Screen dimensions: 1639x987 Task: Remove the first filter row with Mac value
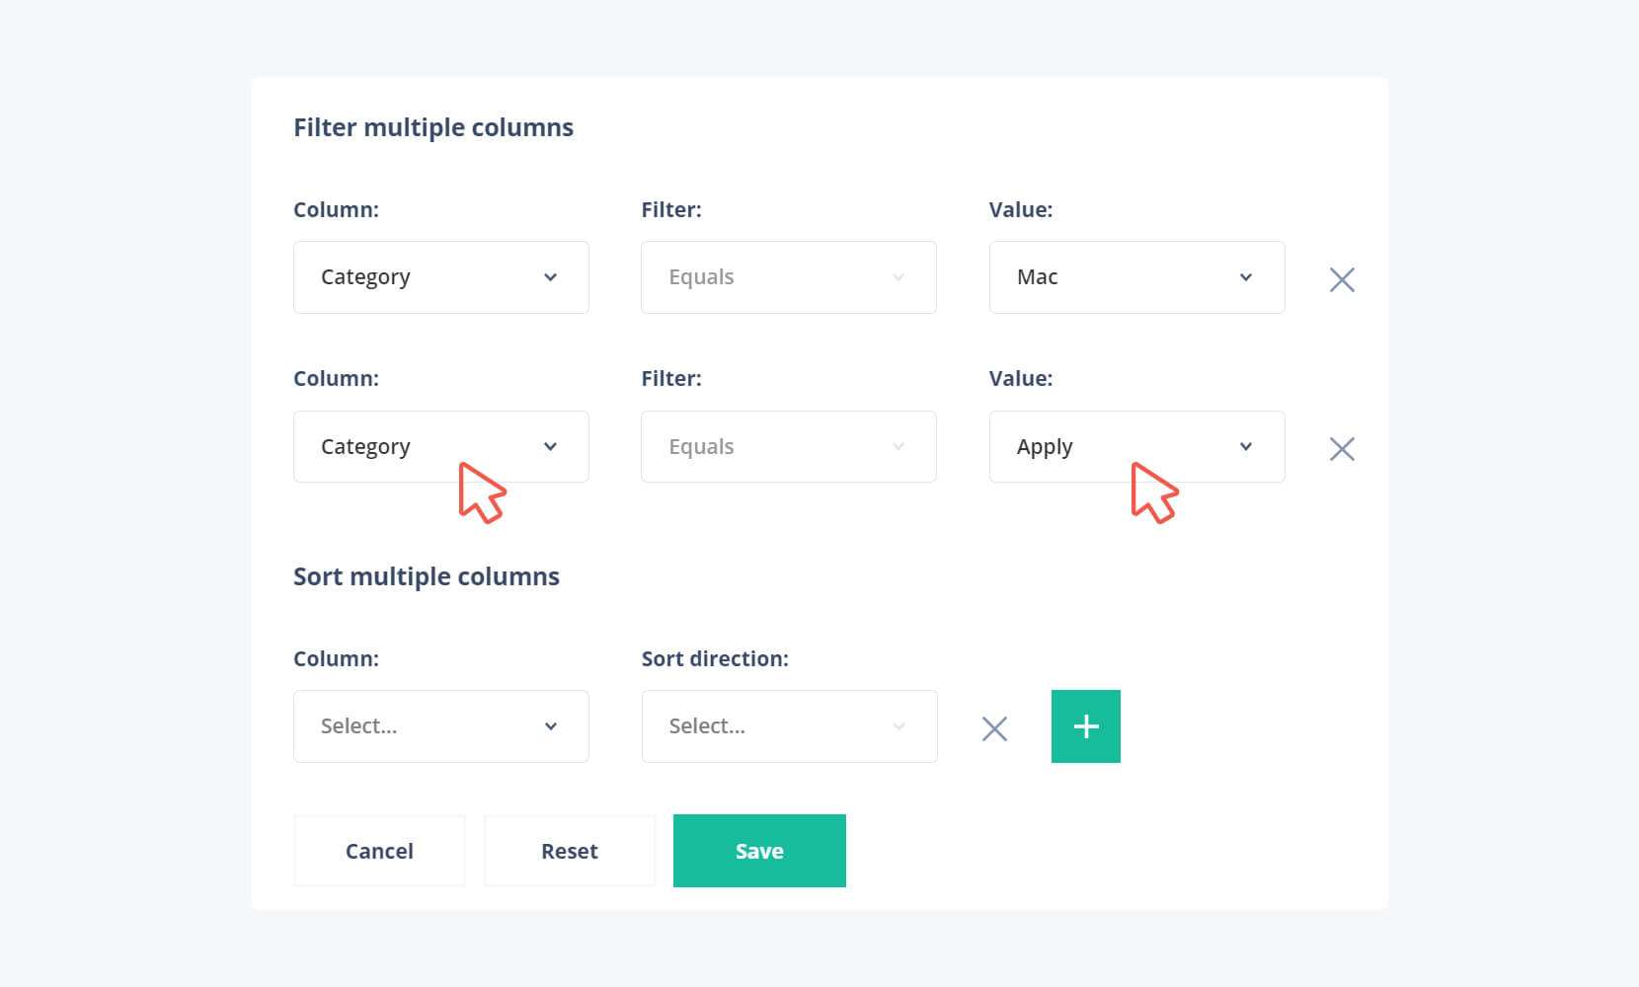pos(1342,279)
